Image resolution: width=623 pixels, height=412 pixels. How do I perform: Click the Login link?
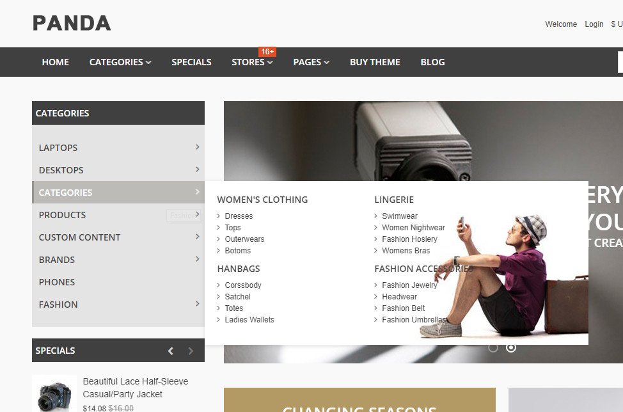coord(594,24)
